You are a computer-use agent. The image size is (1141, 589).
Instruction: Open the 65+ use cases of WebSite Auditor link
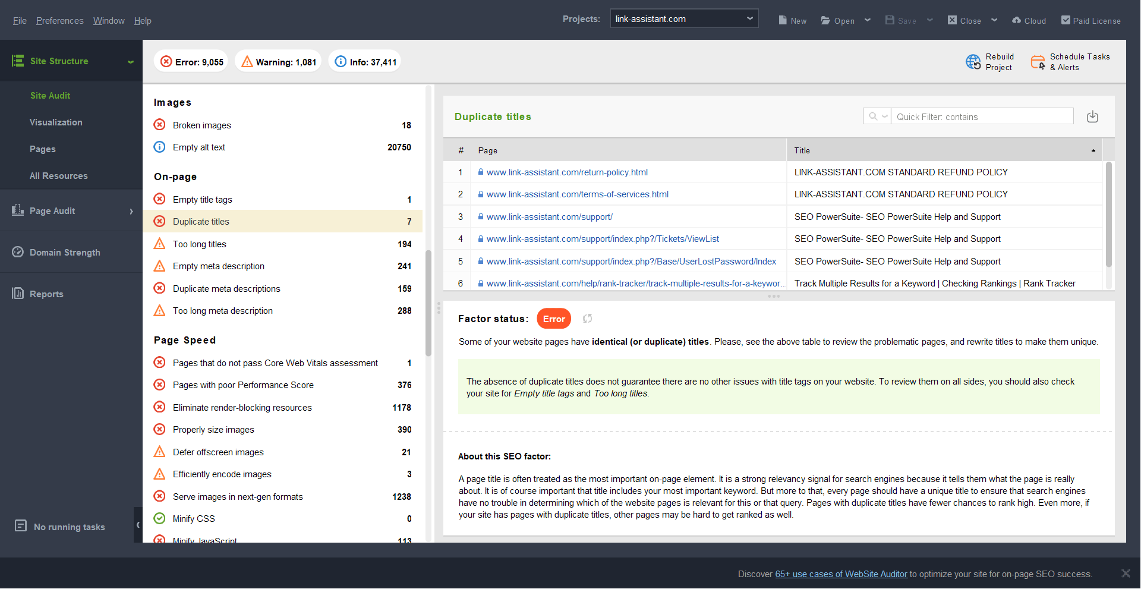tap(841, 574)
